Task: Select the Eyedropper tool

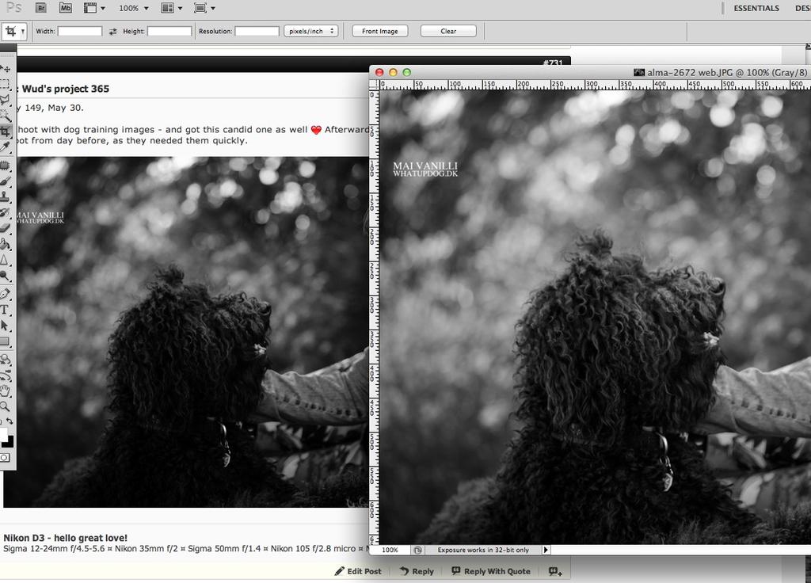Action: click(x=6, y=147)
